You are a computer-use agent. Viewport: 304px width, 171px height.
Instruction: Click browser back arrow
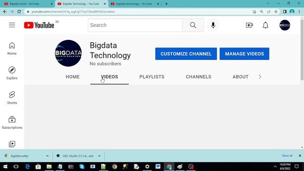5,11
